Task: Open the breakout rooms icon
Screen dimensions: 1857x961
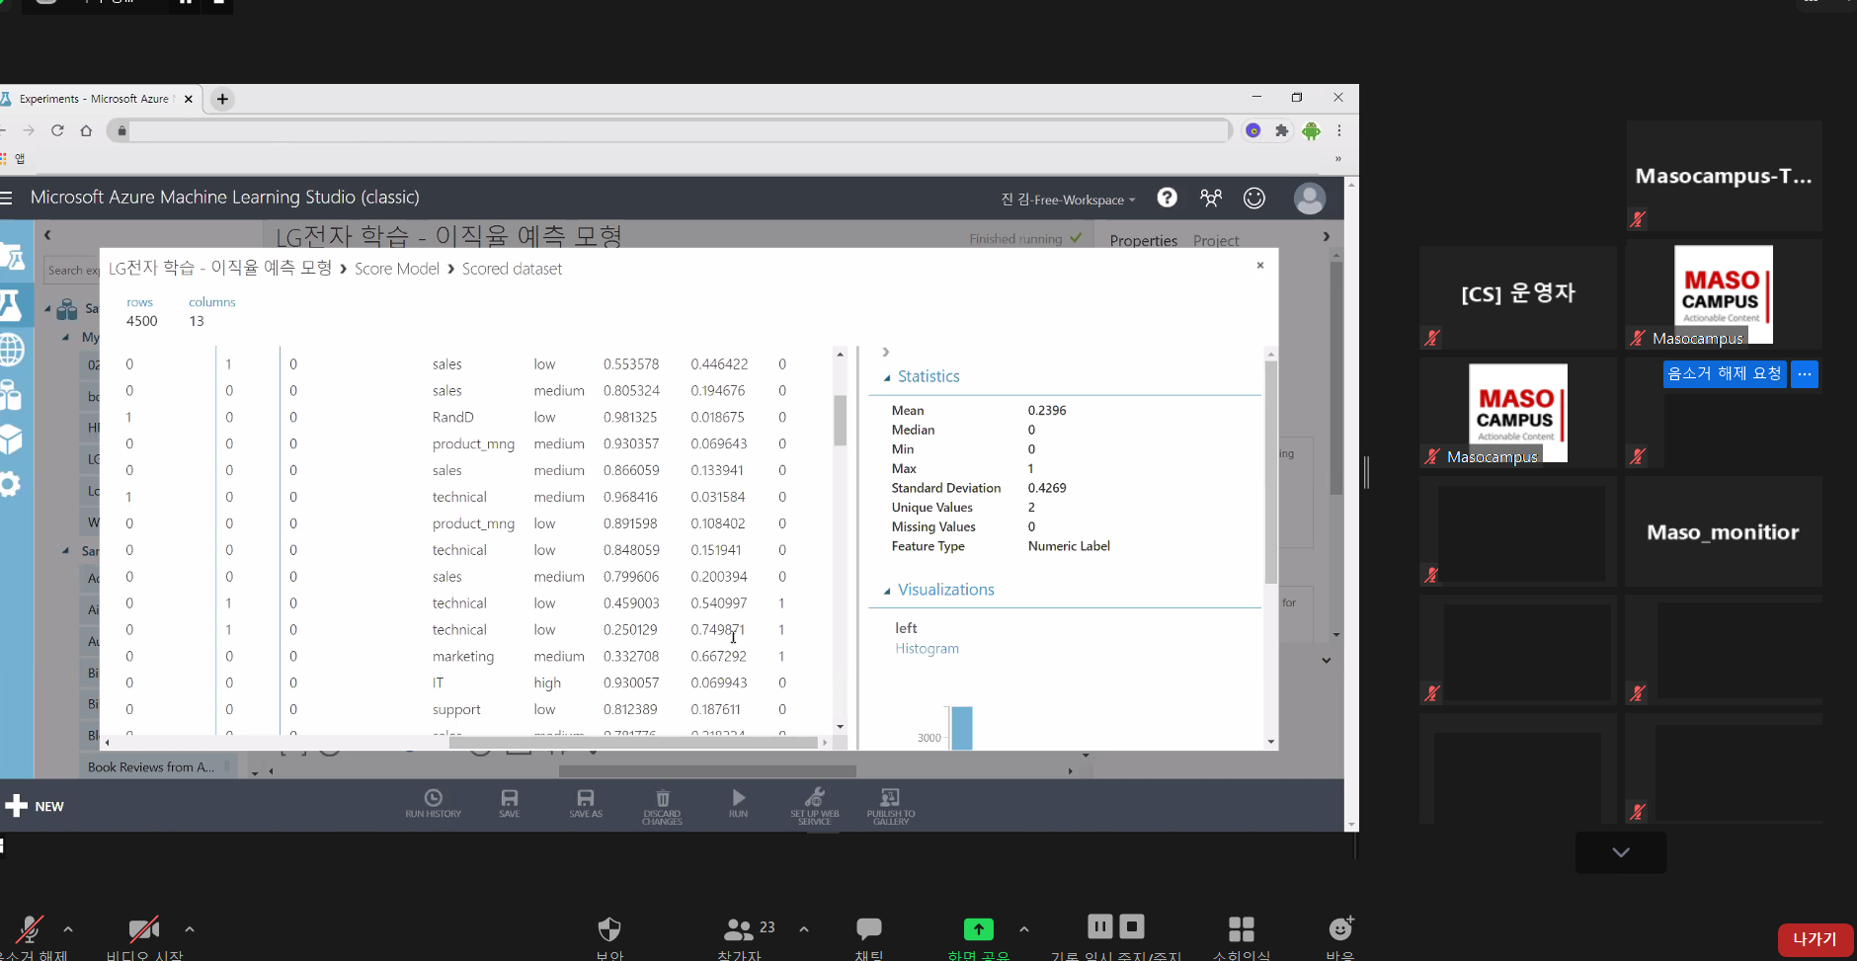Action: (1241, 929)
